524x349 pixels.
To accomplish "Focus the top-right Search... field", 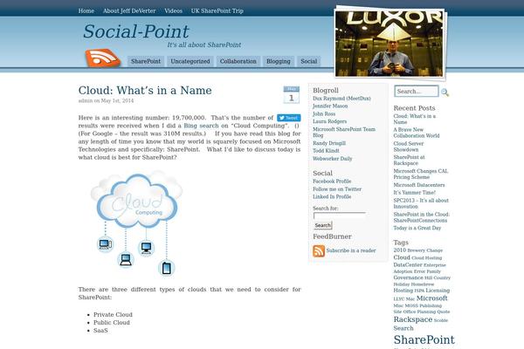I will [417, 91].
